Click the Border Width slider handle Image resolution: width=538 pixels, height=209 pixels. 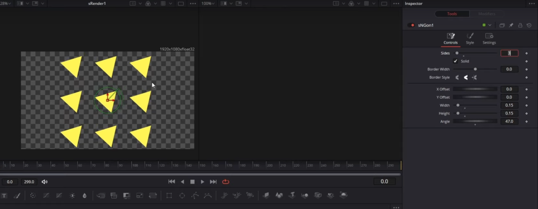pyautogui.click(x=475, y=69)
